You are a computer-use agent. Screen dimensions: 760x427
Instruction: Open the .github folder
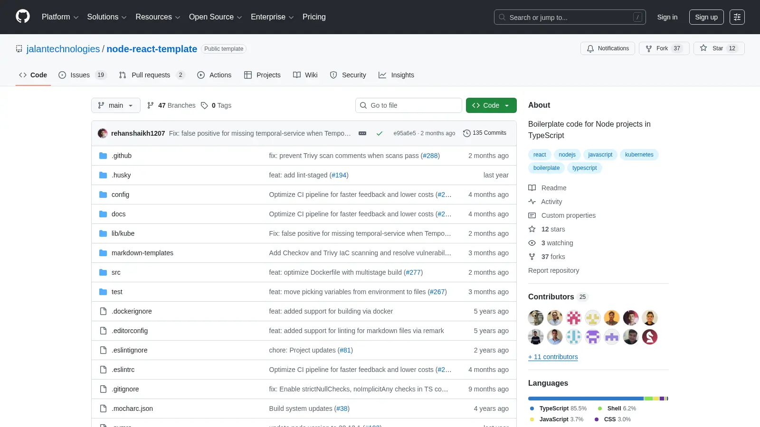[122, 156]
